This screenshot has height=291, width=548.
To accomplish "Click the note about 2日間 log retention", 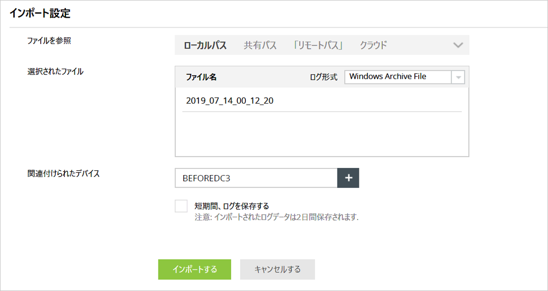I will tap(276, 218).
